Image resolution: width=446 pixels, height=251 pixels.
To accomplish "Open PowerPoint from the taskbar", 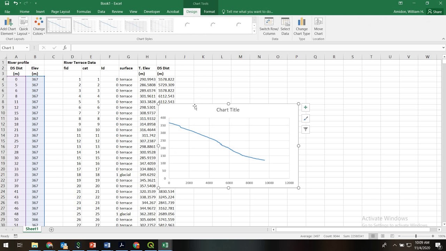I will click(93, 245).
